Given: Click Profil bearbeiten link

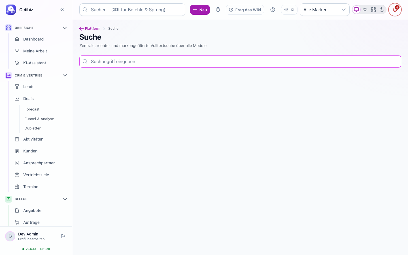Looking at the screenshot, I should 31,239.
